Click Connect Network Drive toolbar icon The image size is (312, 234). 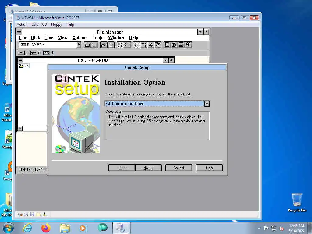tap(87, 45)
